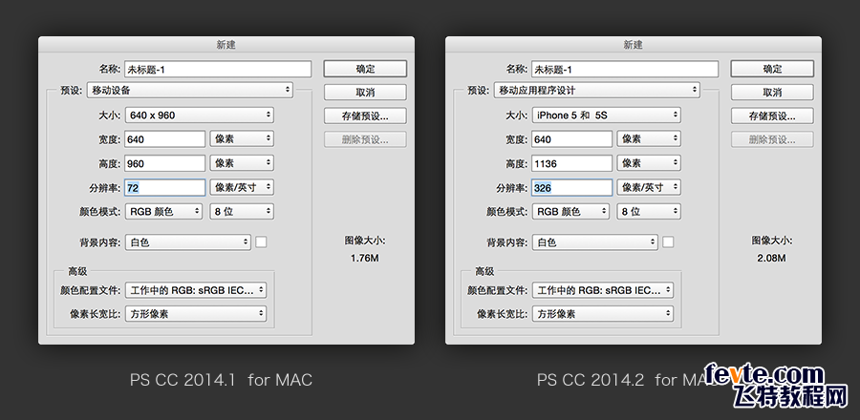
Task: Click 分辨率 field showing 326
Action: click(572, 187)
